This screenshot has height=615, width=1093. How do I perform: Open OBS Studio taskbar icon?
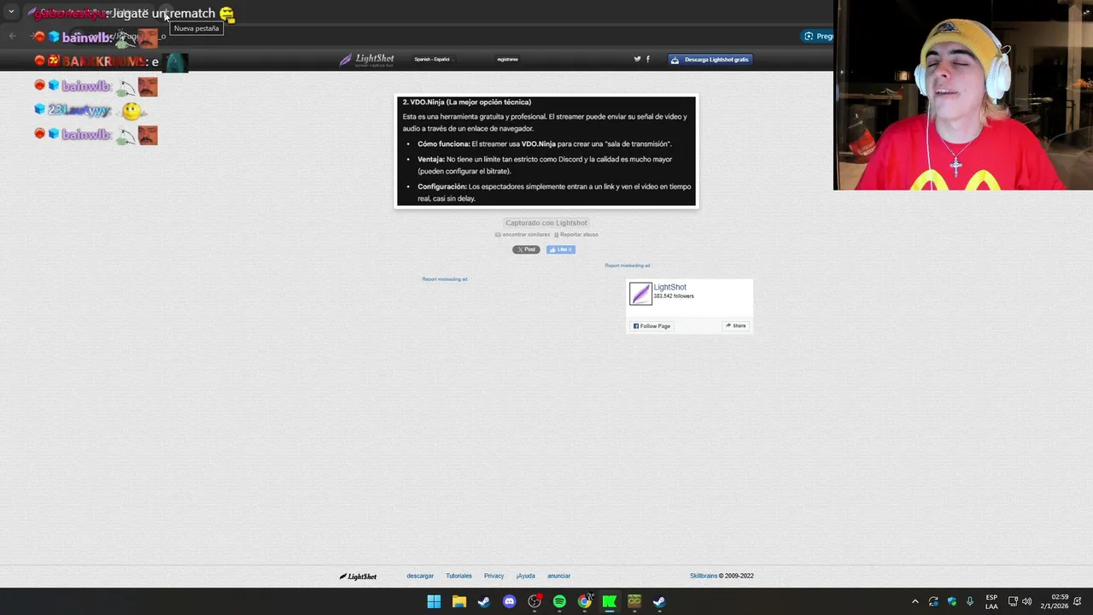pyautogui.click(x=535, y=601)
